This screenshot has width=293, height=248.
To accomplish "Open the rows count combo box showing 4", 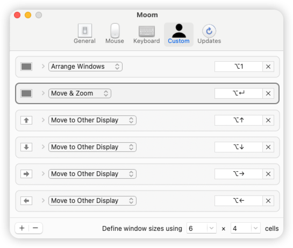I will pos(246,228).
